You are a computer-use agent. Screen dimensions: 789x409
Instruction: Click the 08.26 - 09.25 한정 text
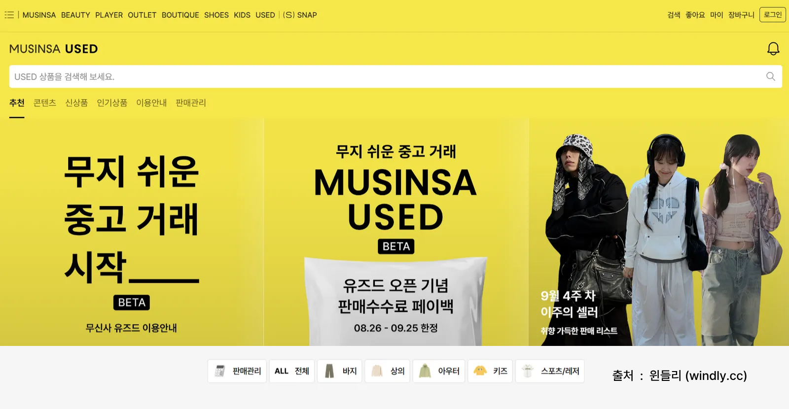[x=395, y=328]
